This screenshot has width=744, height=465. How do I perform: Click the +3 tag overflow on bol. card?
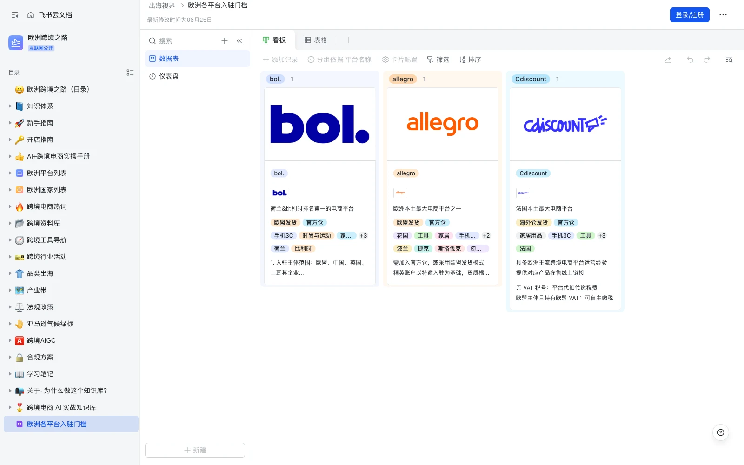364,236
